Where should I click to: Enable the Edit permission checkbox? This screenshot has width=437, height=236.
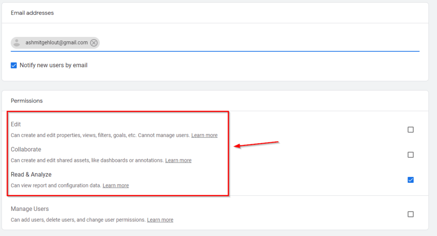click(411, 130)
